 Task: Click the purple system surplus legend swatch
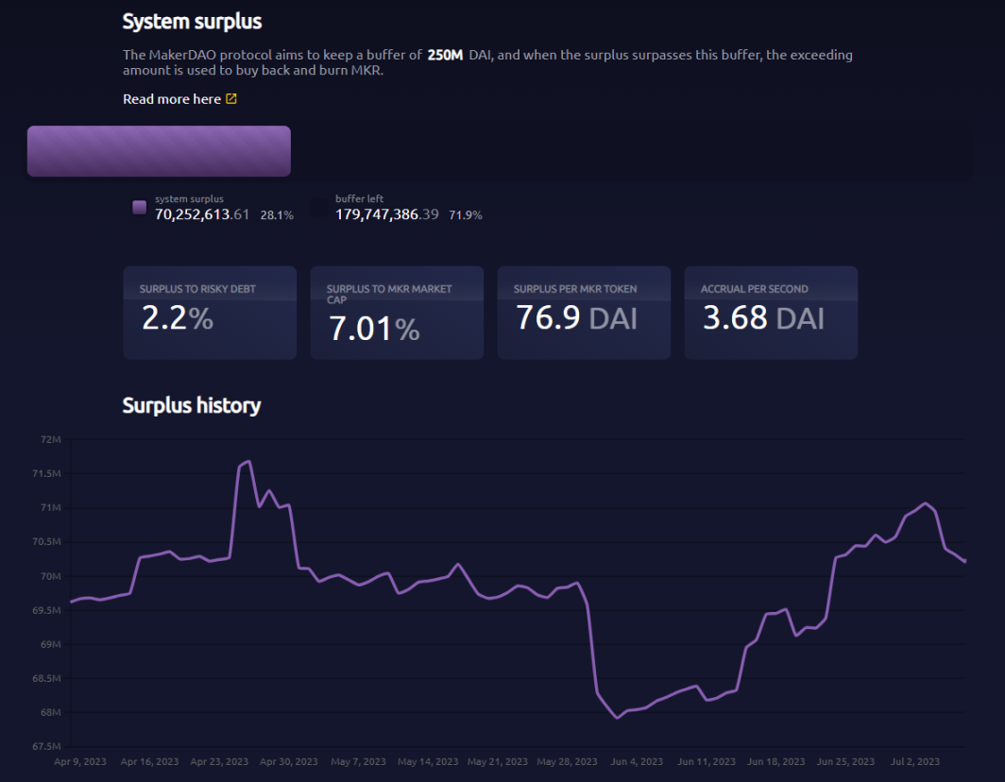point(139,207)
